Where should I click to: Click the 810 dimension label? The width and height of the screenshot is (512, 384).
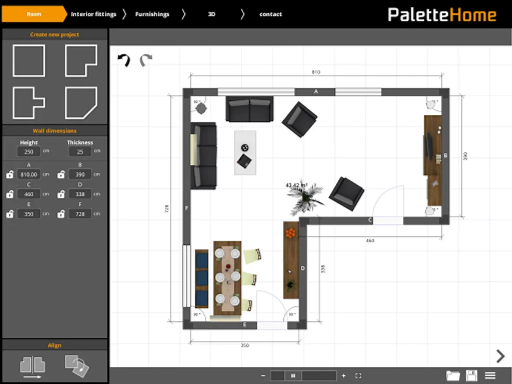[x=316, y=73]
